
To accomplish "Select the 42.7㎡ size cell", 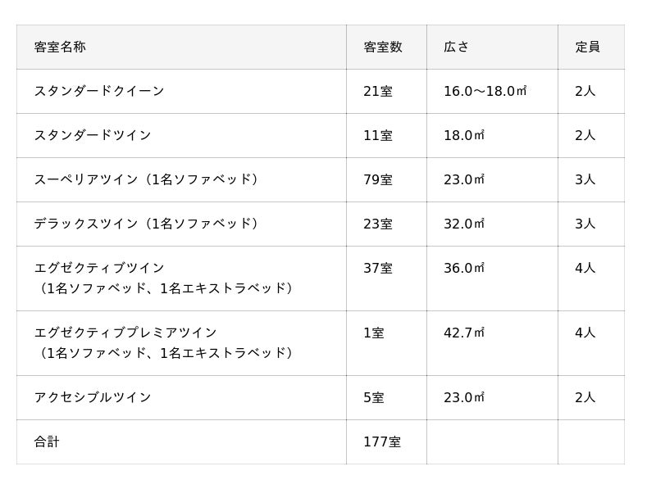I will click(x=464, y=333).
